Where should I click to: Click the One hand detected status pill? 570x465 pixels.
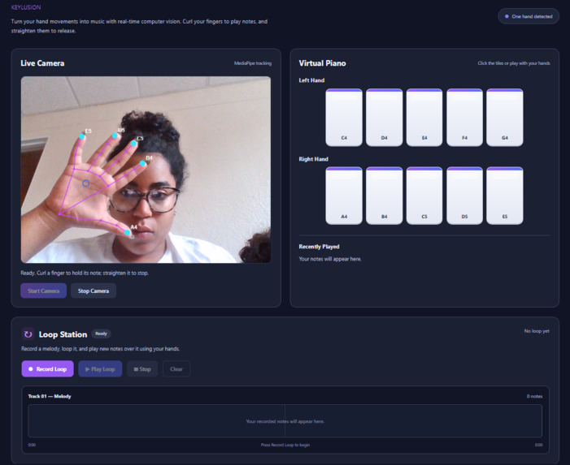click(529, 16)
